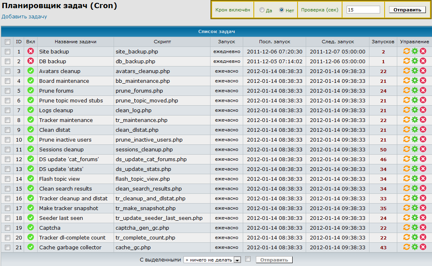Click the orange run icon for Prune forums

pos(406,90)
